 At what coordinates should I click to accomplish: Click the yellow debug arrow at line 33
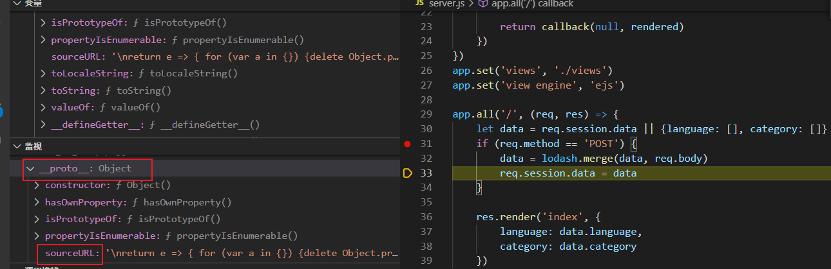tap(407, 173)
